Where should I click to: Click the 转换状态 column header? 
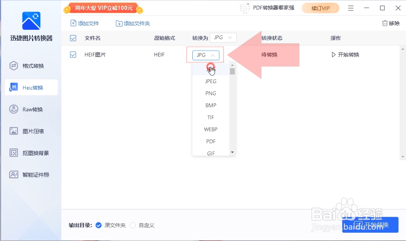272,38
